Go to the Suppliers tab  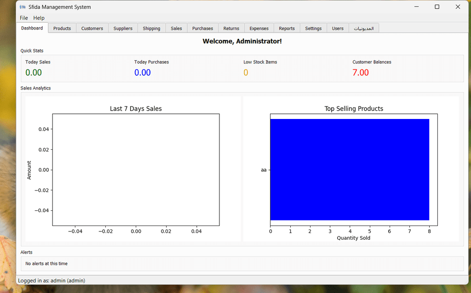click(x=123, y=28)
